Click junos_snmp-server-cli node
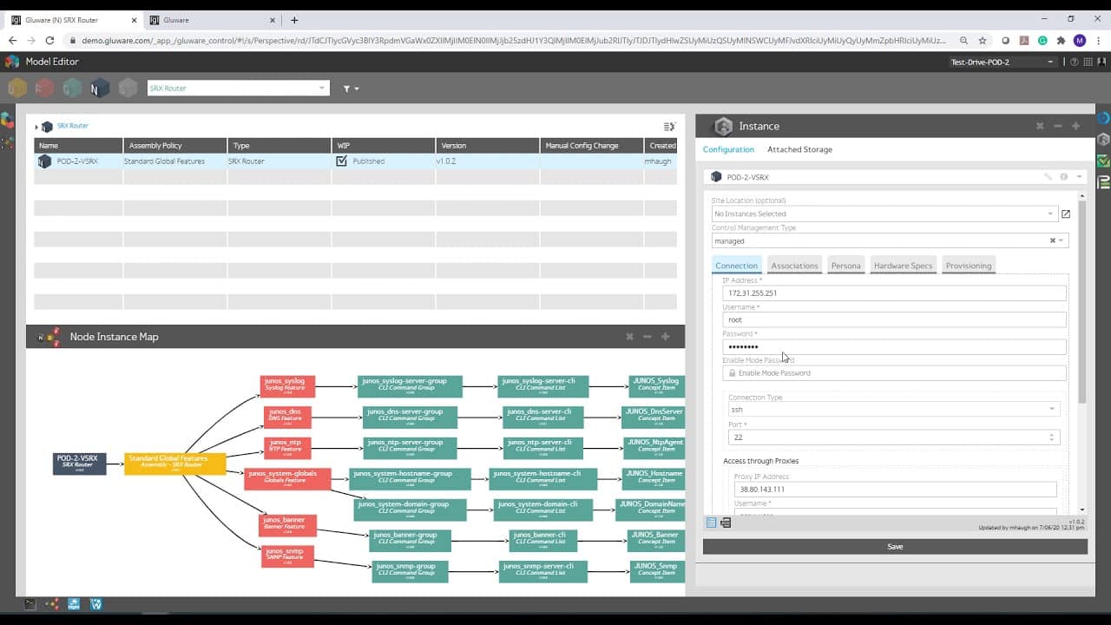This screenshot has width=1111, height=625. coord(542,571)
